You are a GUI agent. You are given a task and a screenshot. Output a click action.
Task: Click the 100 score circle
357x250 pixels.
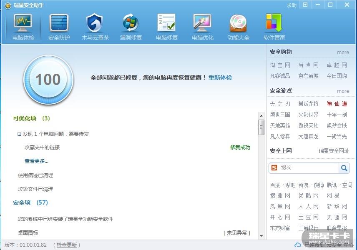tap(48, 80)
